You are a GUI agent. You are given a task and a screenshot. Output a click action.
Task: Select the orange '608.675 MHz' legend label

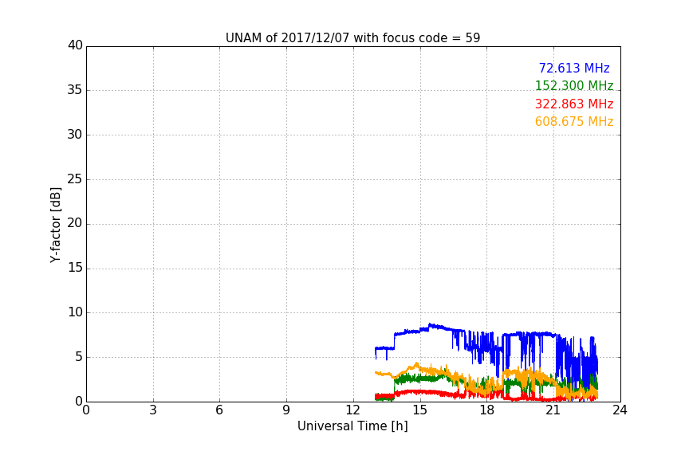point(574,122)
